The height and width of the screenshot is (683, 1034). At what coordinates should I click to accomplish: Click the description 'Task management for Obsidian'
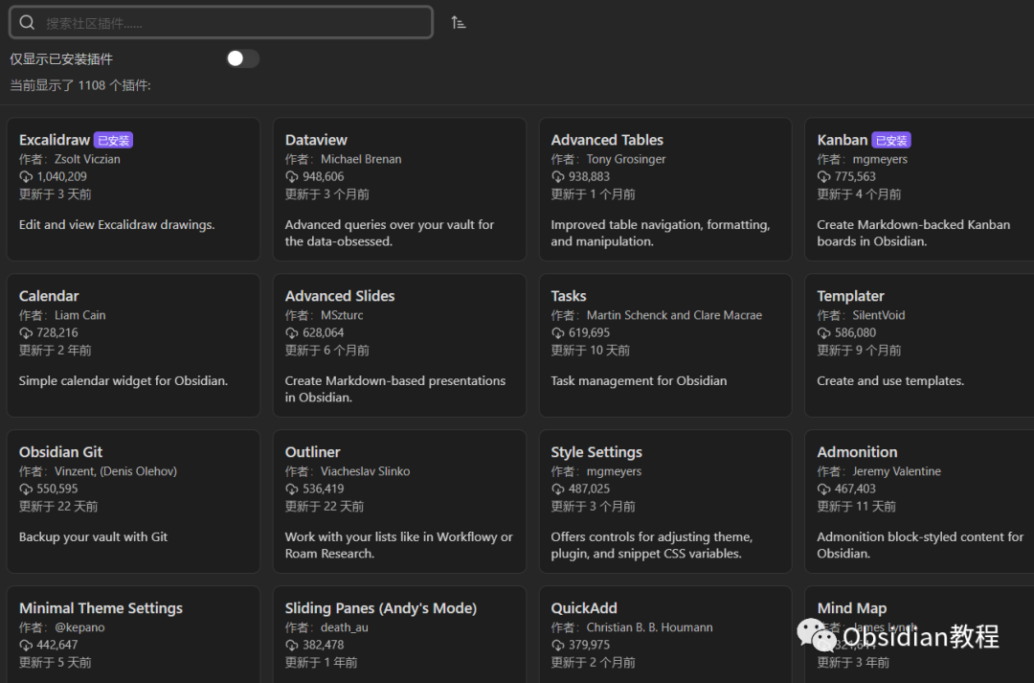[639, 380]
